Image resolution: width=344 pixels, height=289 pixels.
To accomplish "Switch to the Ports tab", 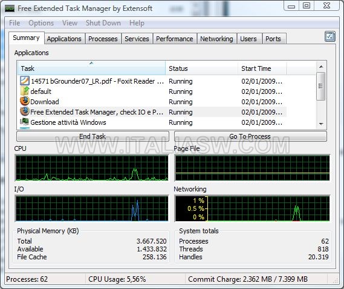I will coord(273,39).
